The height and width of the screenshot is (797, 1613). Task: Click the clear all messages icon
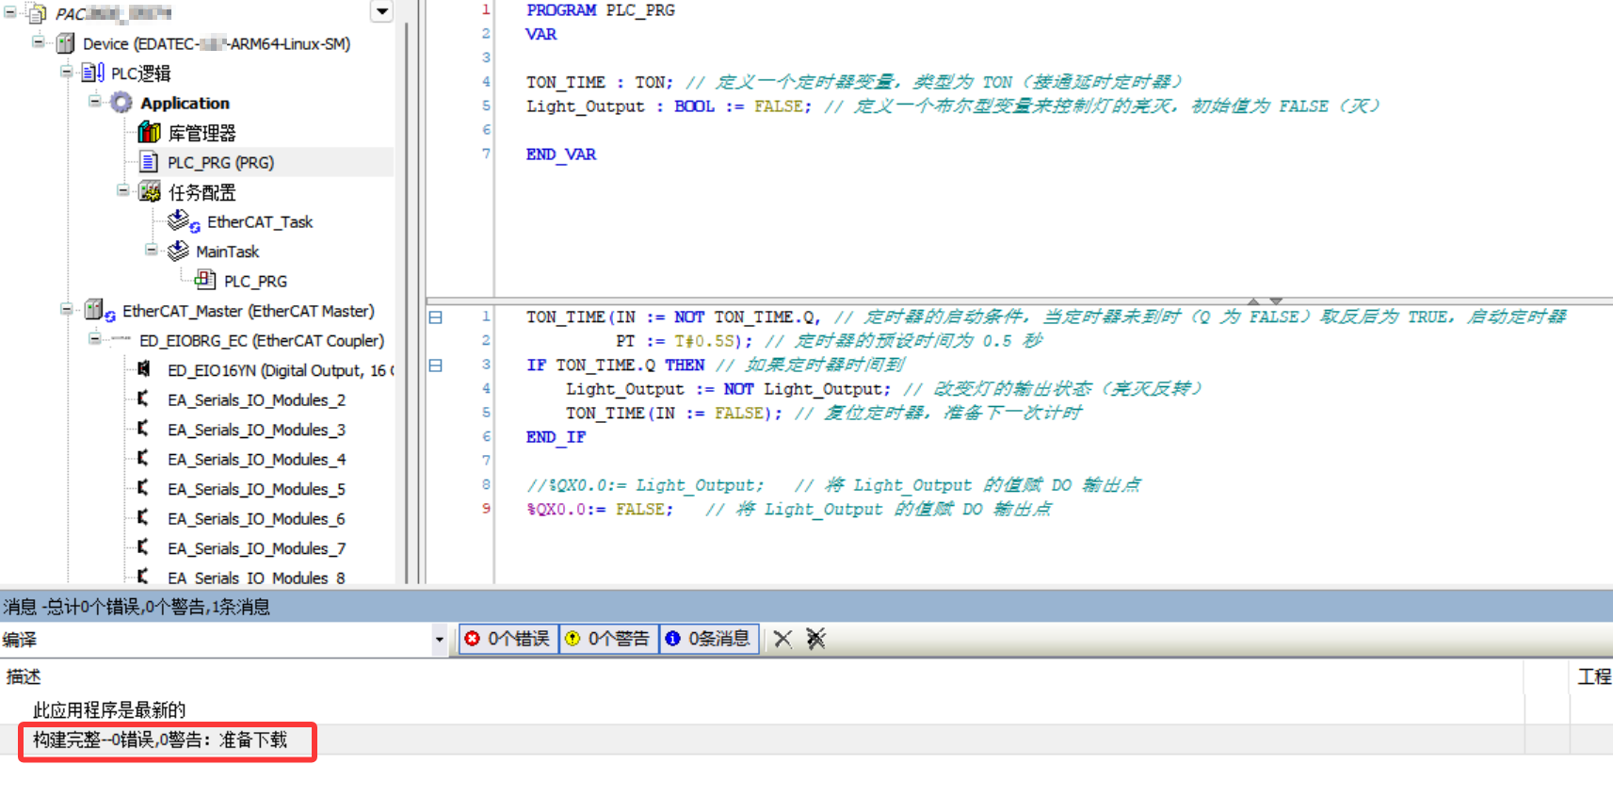pos(815,639)
